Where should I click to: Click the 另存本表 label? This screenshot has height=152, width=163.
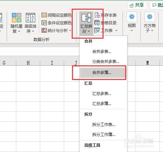(109, 15)
